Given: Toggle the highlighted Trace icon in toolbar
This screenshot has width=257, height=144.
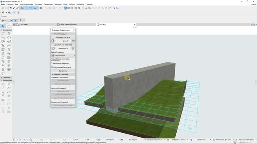Looking at the screenshot, I should point(65,8).
